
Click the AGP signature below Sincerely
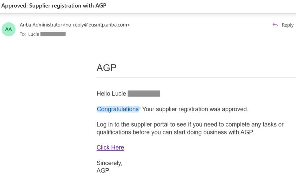103,171
